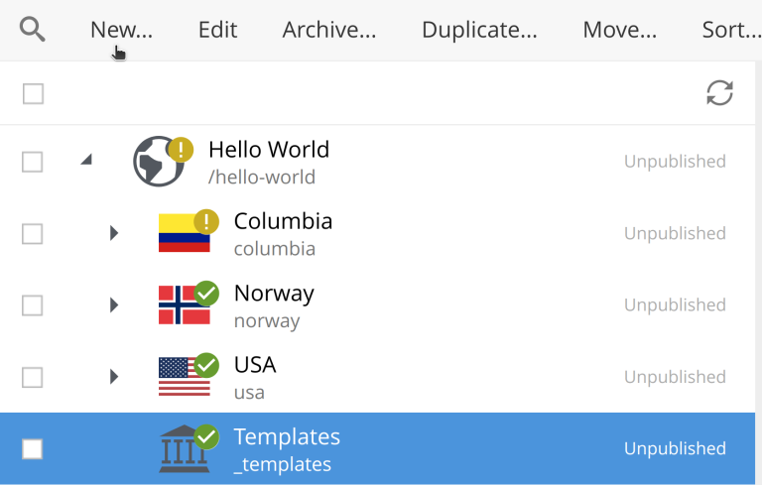Screen dimensions: 762x485
Task: Expand the Columbia tree node
Action: [x=114, y=233]
